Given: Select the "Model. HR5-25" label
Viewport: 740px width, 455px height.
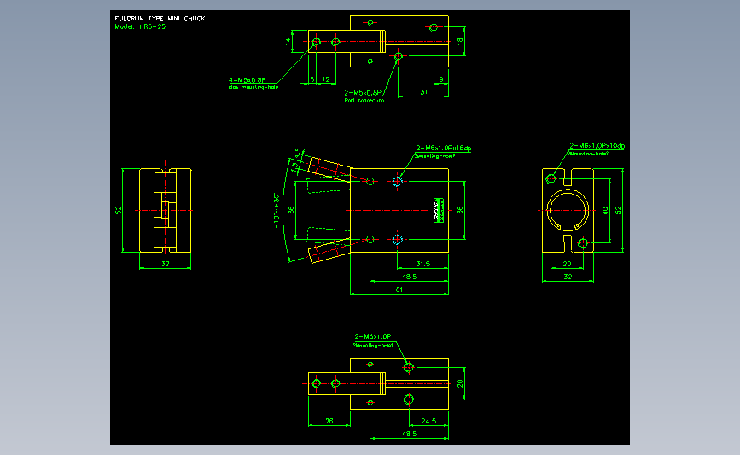Looking at the screenshot, I should click(140, 27).
